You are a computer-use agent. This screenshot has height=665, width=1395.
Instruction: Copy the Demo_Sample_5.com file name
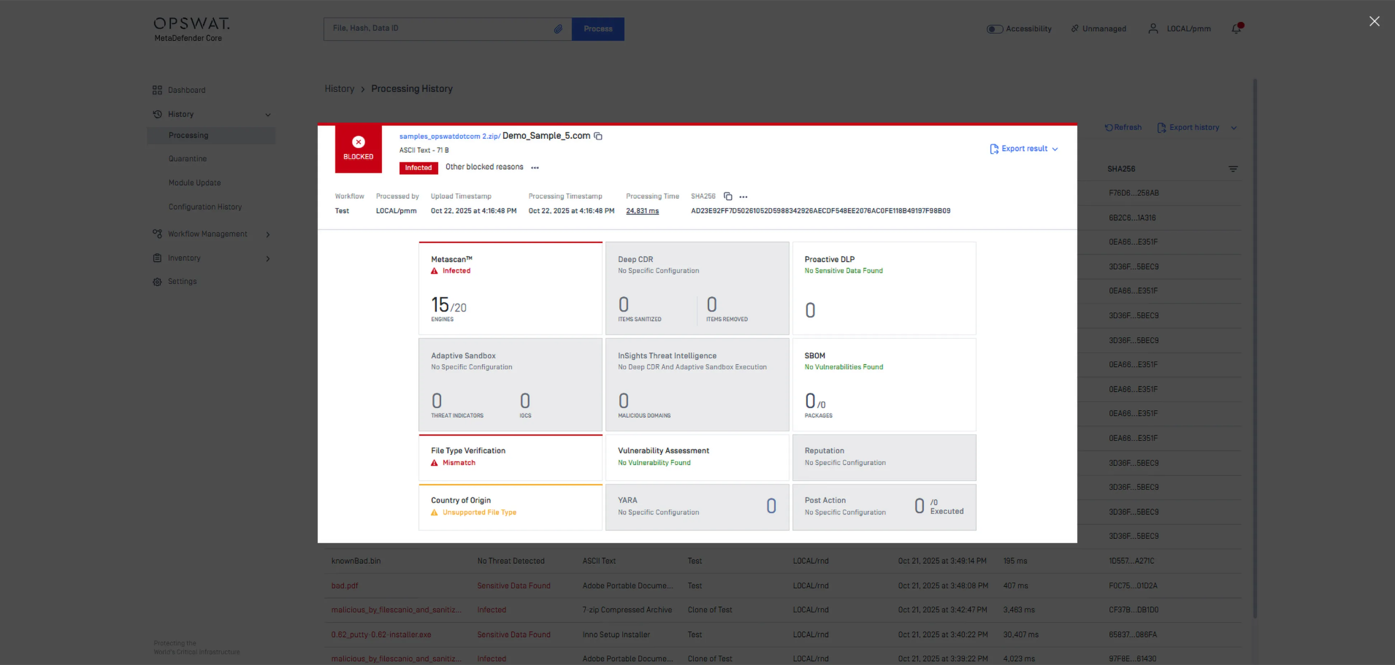tap(598, 136)
